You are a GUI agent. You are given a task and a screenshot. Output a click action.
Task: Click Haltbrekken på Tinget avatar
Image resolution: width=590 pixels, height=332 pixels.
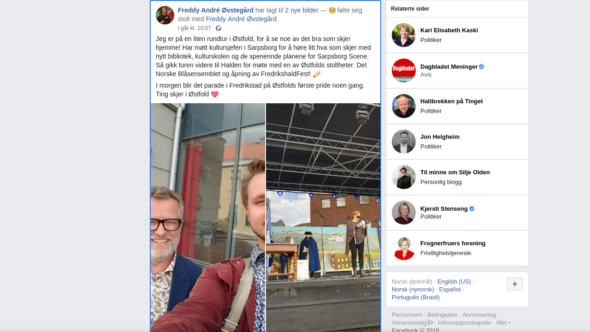pos(404,106)
